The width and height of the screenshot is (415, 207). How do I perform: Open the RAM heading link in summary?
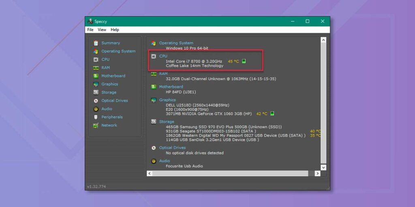click(x=163, y=74)
